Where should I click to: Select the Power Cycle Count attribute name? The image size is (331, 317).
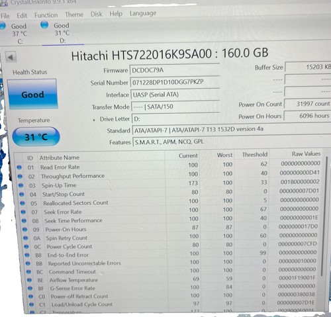point(70,246)
